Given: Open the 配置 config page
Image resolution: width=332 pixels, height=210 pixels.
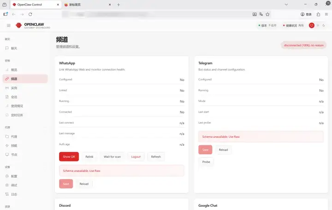Looking at the screenshot, I should [x=25, y=176].
